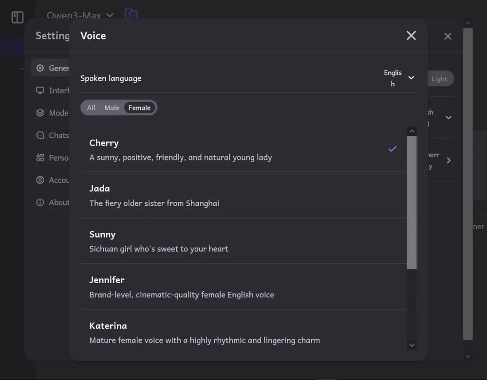Click the voice list scrollbar thumb
The height and width of the screenshot is (380, 487).
point(412,202)
